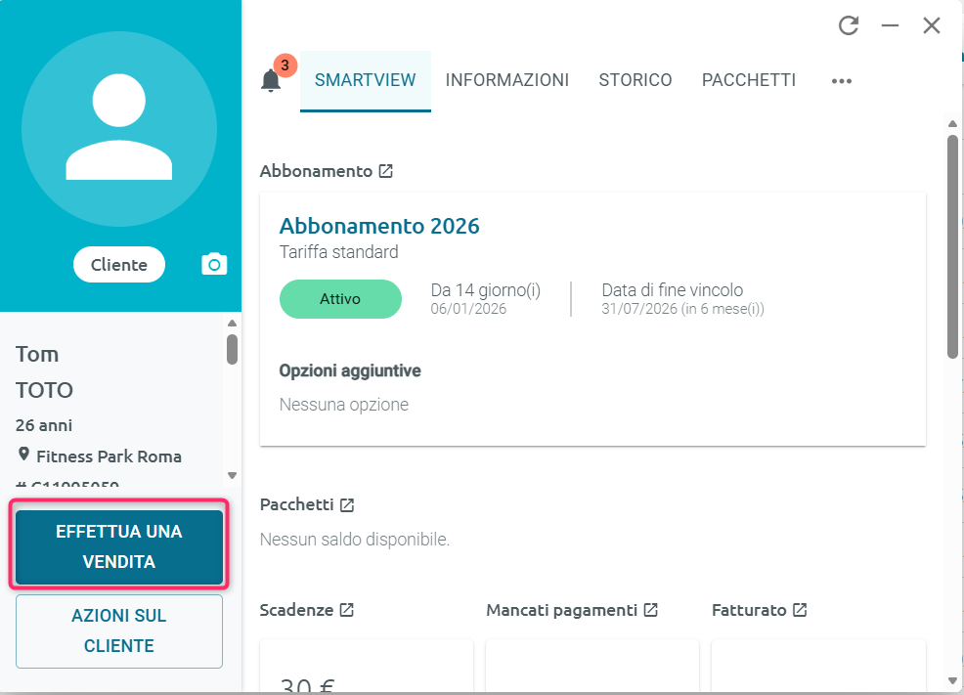Click the location pin icon by Fitness Park Roma
This screenshot has height=695, width=964.
click(23, 455)
